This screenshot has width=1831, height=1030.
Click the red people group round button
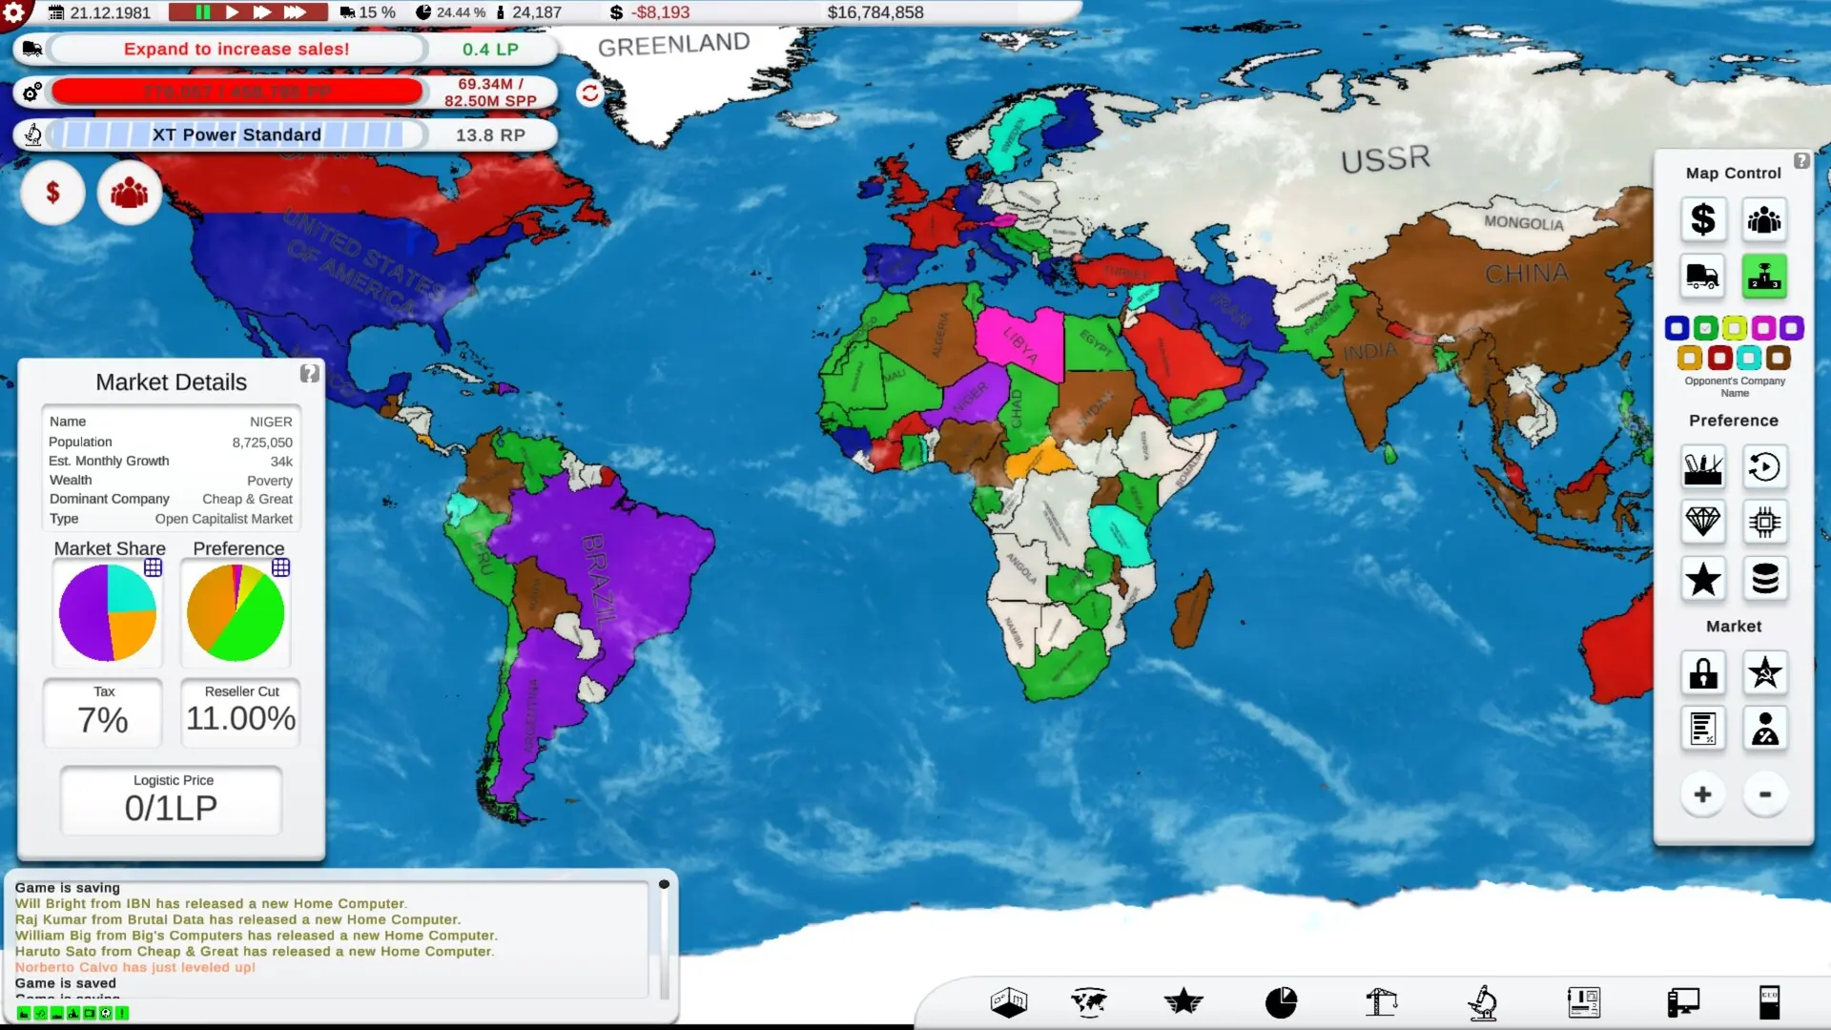129,193
